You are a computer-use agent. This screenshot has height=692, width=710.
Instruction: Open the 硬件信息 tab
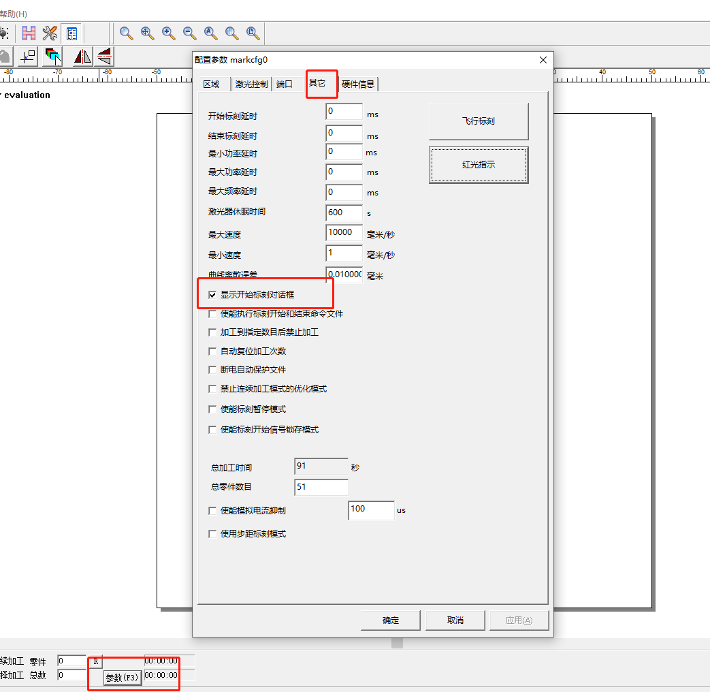click(x=357, y=84)
